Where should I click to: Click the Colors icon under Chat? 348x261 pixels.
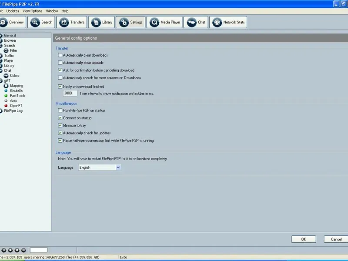point(6,76)
